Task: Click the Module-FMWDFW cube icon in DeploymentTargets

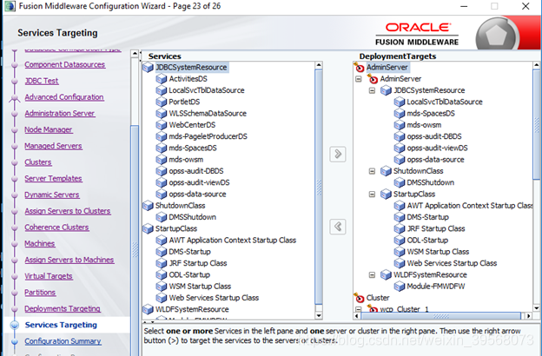Action: tap(400, 287)
